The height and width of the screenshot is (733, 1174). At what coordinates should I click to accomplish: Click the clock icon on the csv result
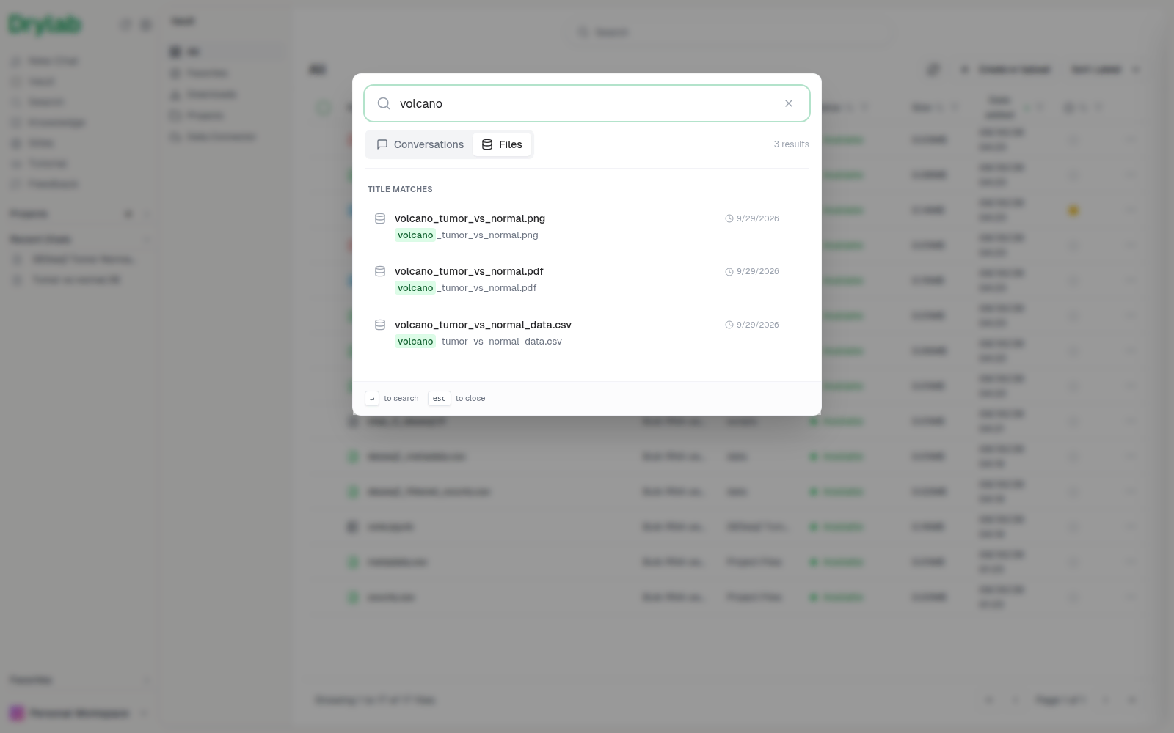pyautogui.click(x=729, y=325)
